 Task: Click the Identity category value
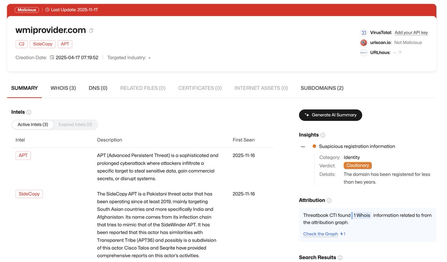[x=352, y=157]
